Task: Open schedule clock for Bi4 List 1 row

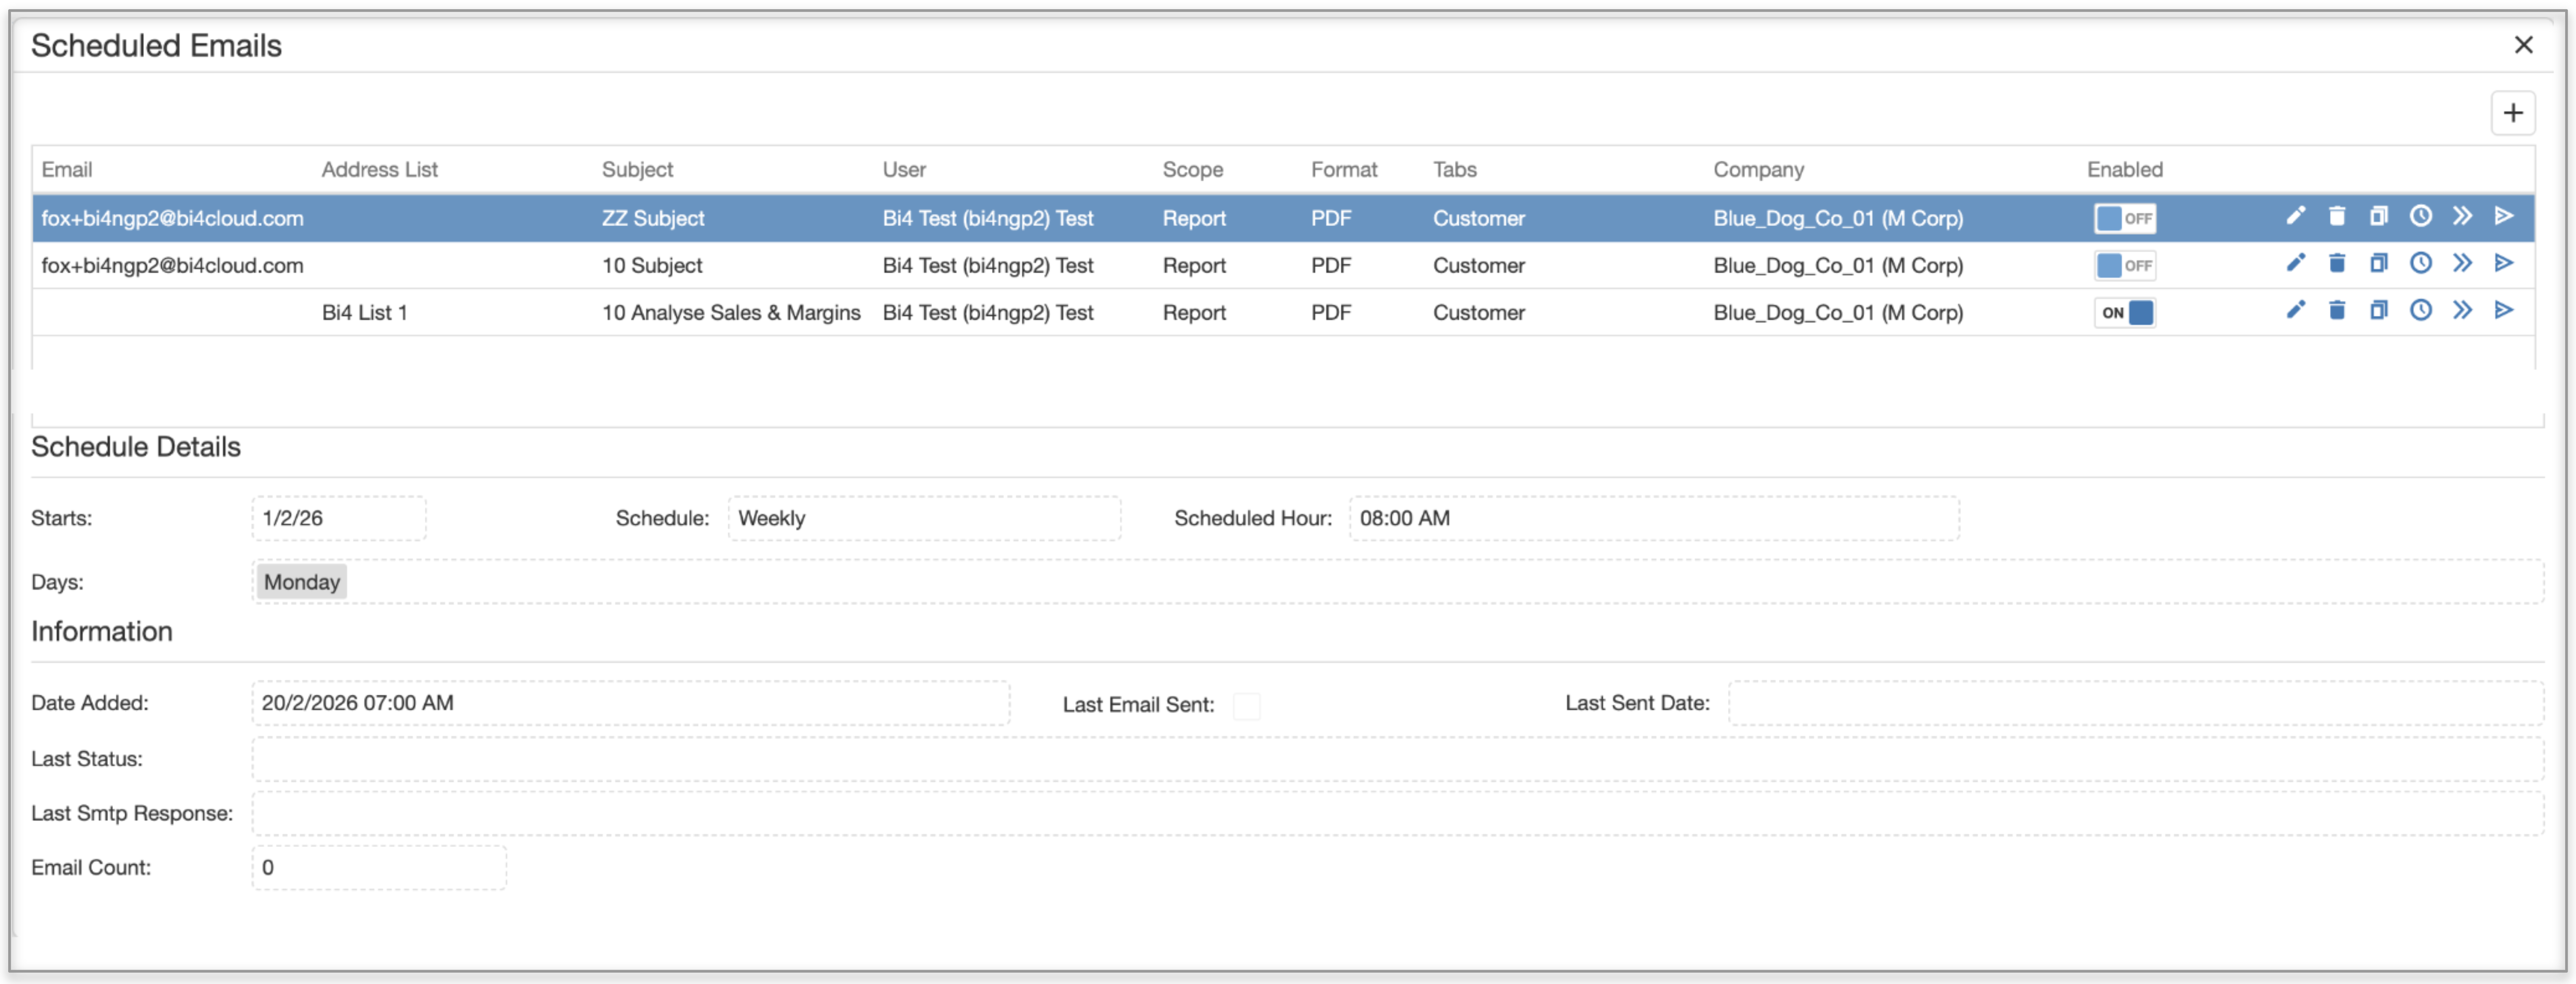Action: (2421, 311)
